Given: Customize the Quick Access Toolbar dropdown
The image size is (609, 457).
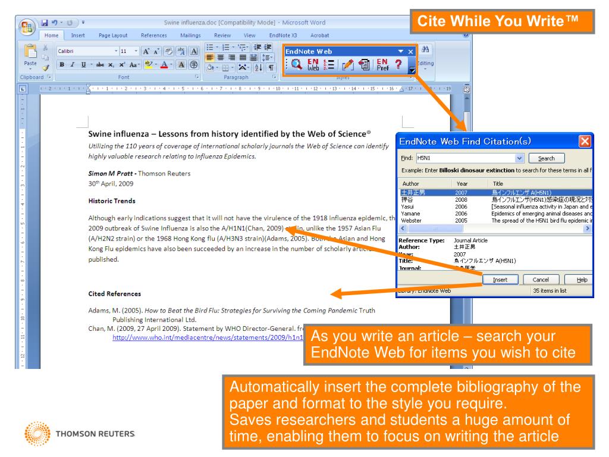Looking at the screenshot, I should coord(83,23).
